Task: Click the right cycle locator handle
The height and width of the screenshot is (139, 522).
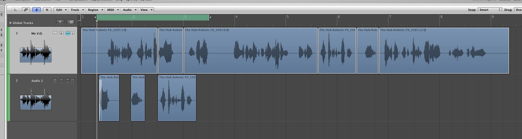Action: tap(210, 17)
